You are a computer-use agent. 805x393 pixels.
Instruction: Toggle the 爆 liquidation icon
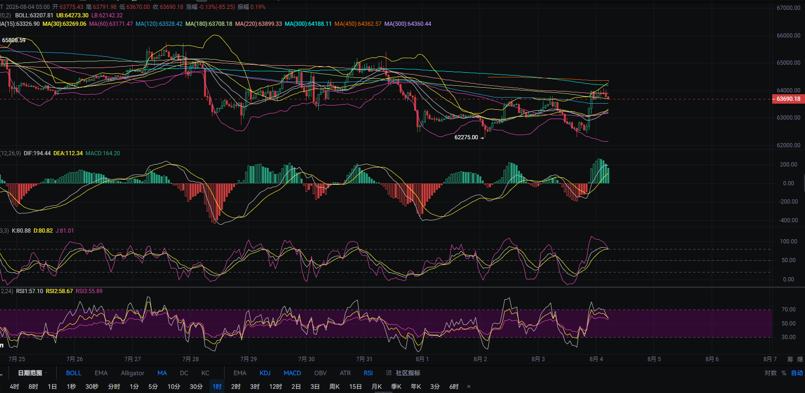tap(800, 359)
